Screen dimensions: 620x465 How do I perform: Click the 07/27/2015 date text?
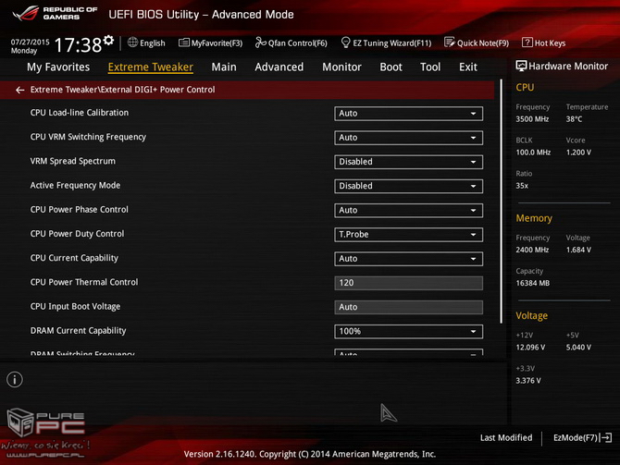tap(30, 42)
